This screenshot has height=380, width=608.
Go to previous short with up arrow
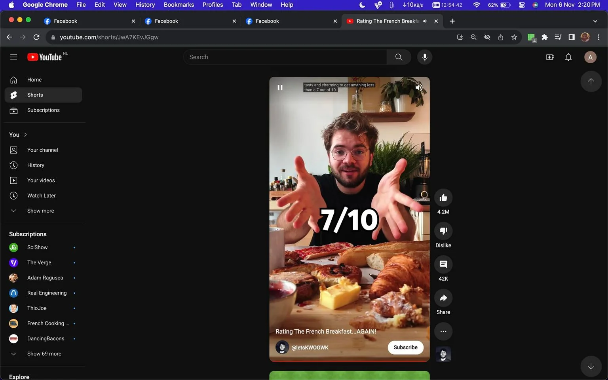tap(591, 81)
